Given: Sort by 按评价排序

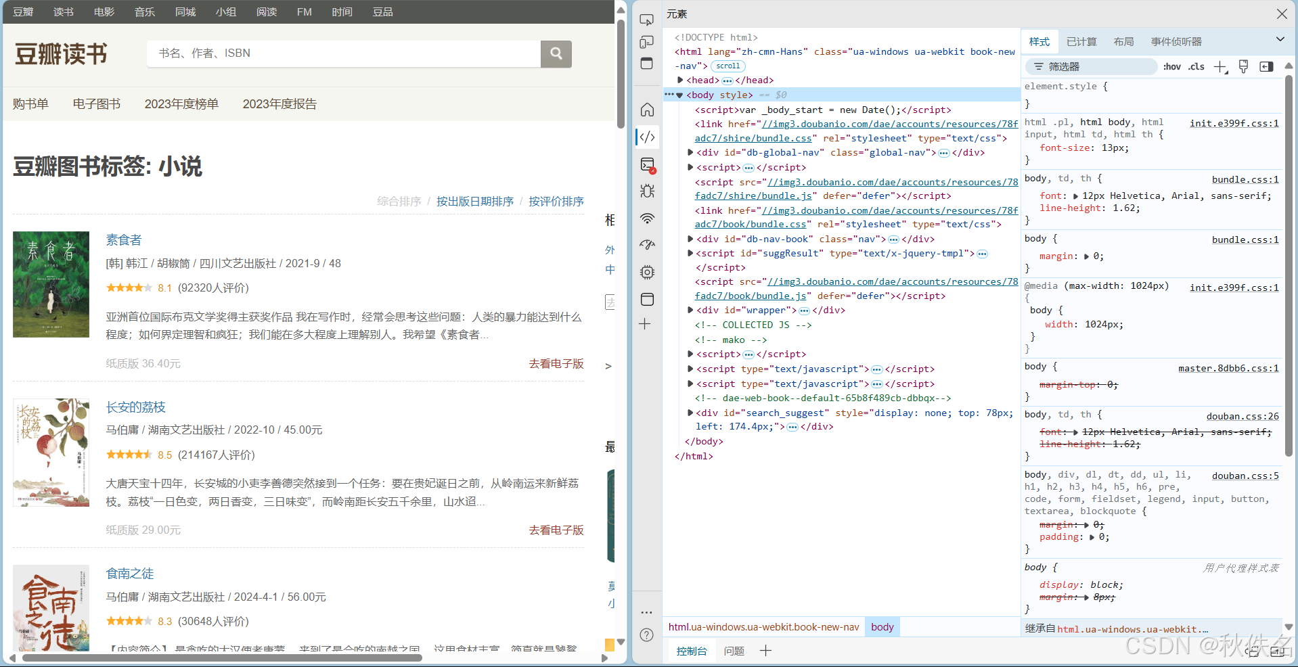Looking at the screenshot, I should (x=556, y=202).
